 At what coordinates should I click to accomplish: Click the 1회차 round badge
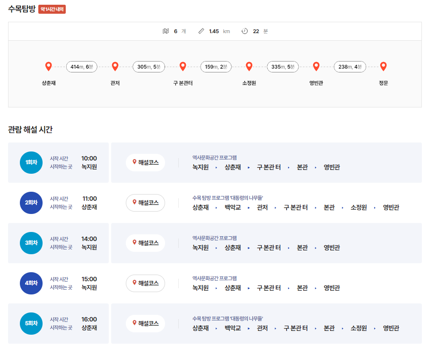click(31, 162)
